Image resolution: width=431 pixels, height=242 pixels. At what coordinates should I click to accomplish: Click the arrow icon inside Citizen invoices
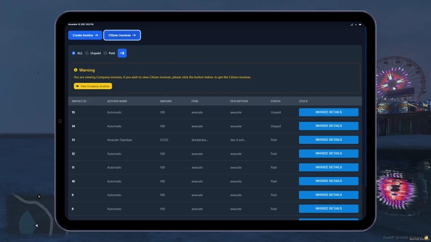(x=134, y=35)
